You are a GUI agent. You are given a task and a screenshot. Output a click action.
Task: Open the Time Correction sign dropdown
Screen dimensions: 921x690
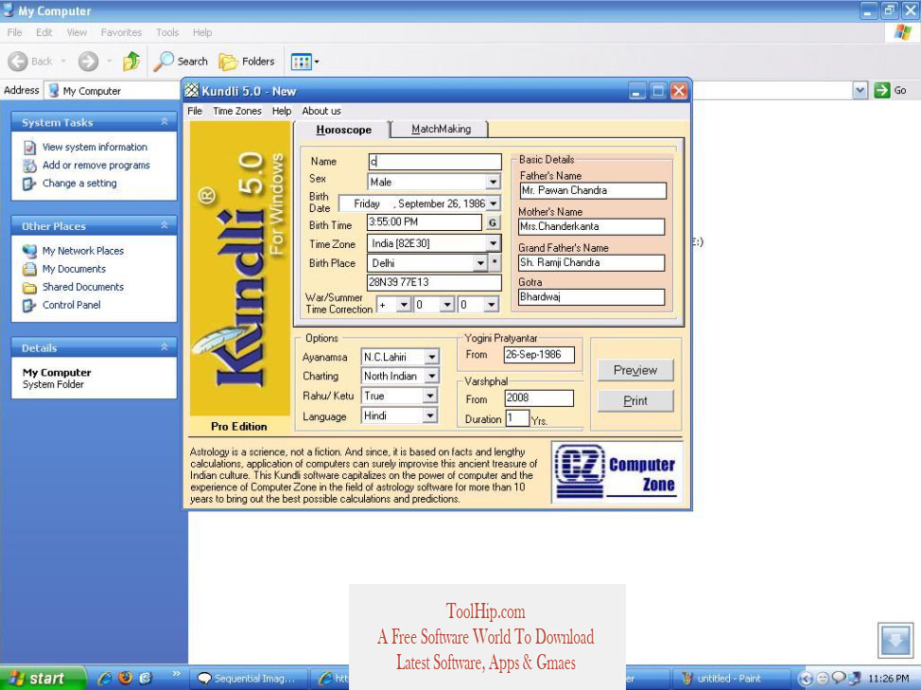tap(403, 305)
